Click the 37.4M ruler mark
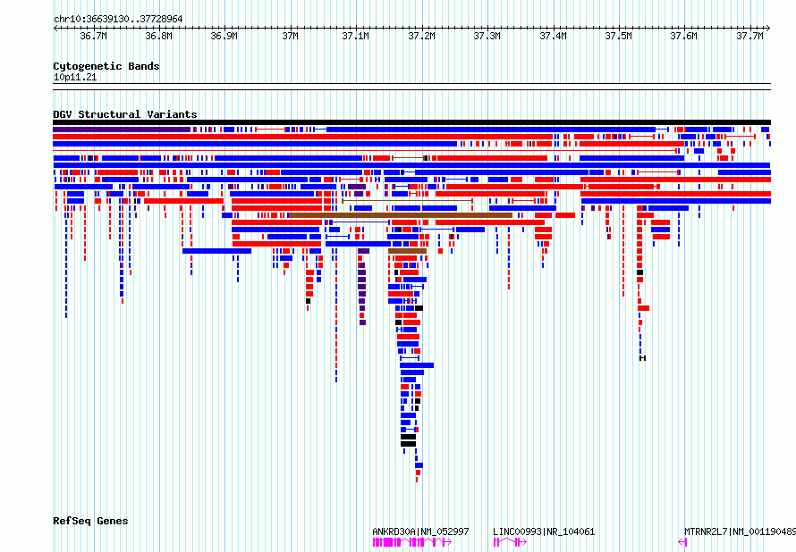Image resolution: width=796 pixels, height=552 pixels. [x=554, y=36]
